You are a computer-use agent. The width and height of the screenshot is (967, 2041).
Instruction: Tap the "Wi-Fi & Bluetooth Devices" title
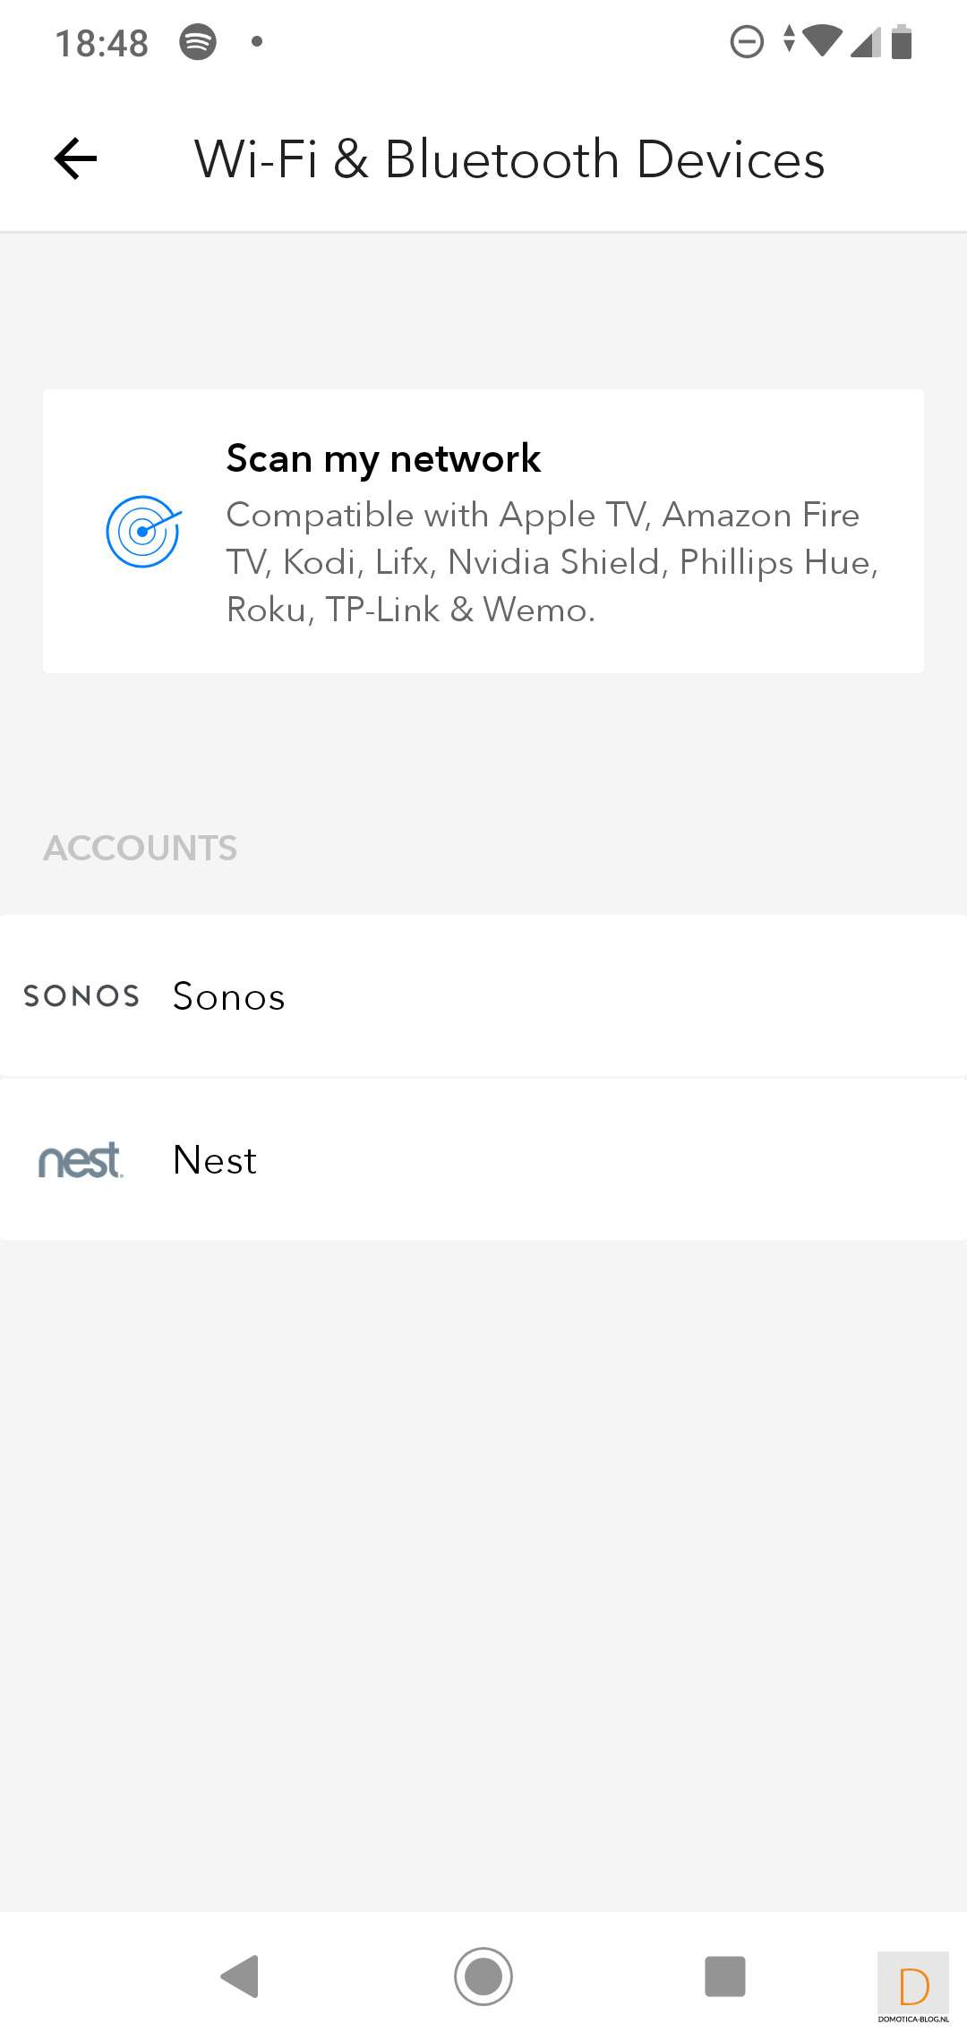click(509, 159)
